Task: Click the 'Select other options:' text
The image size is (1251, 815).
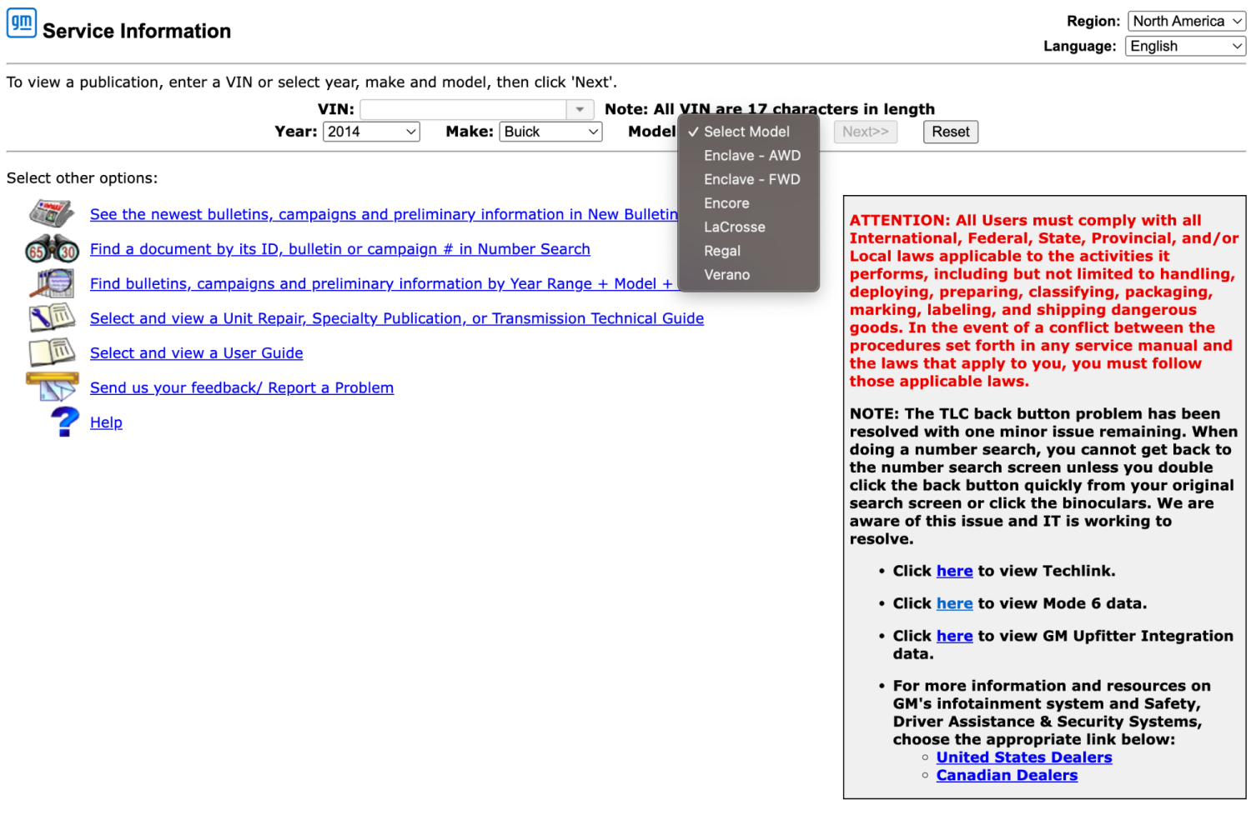Action: tap(82, 177)
